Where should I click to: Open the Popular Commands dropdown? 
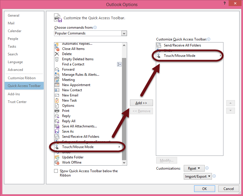click(x=124, y=33)
